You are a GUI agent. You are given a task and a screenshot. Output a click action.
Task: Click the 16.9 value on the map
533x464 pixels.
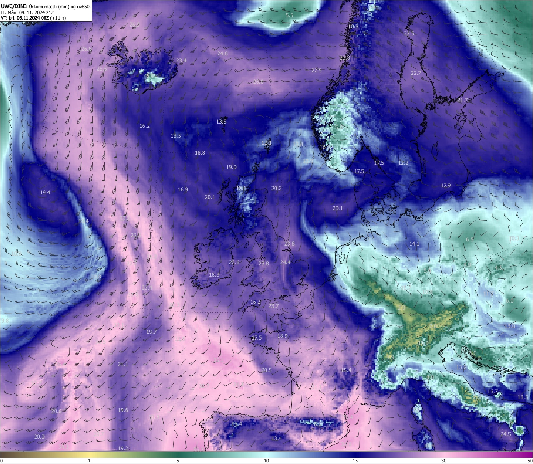[183, 189]
